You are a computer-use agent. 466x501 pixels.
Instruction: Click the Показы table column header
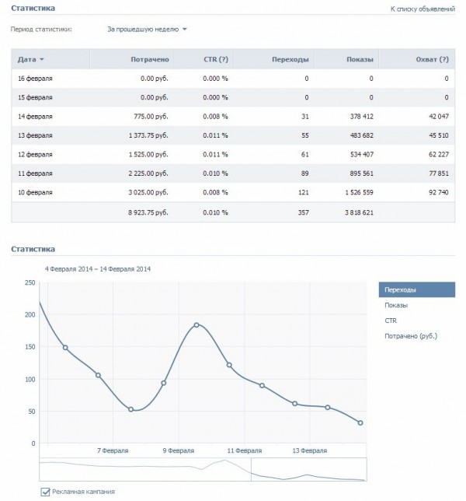click(360, 59)
